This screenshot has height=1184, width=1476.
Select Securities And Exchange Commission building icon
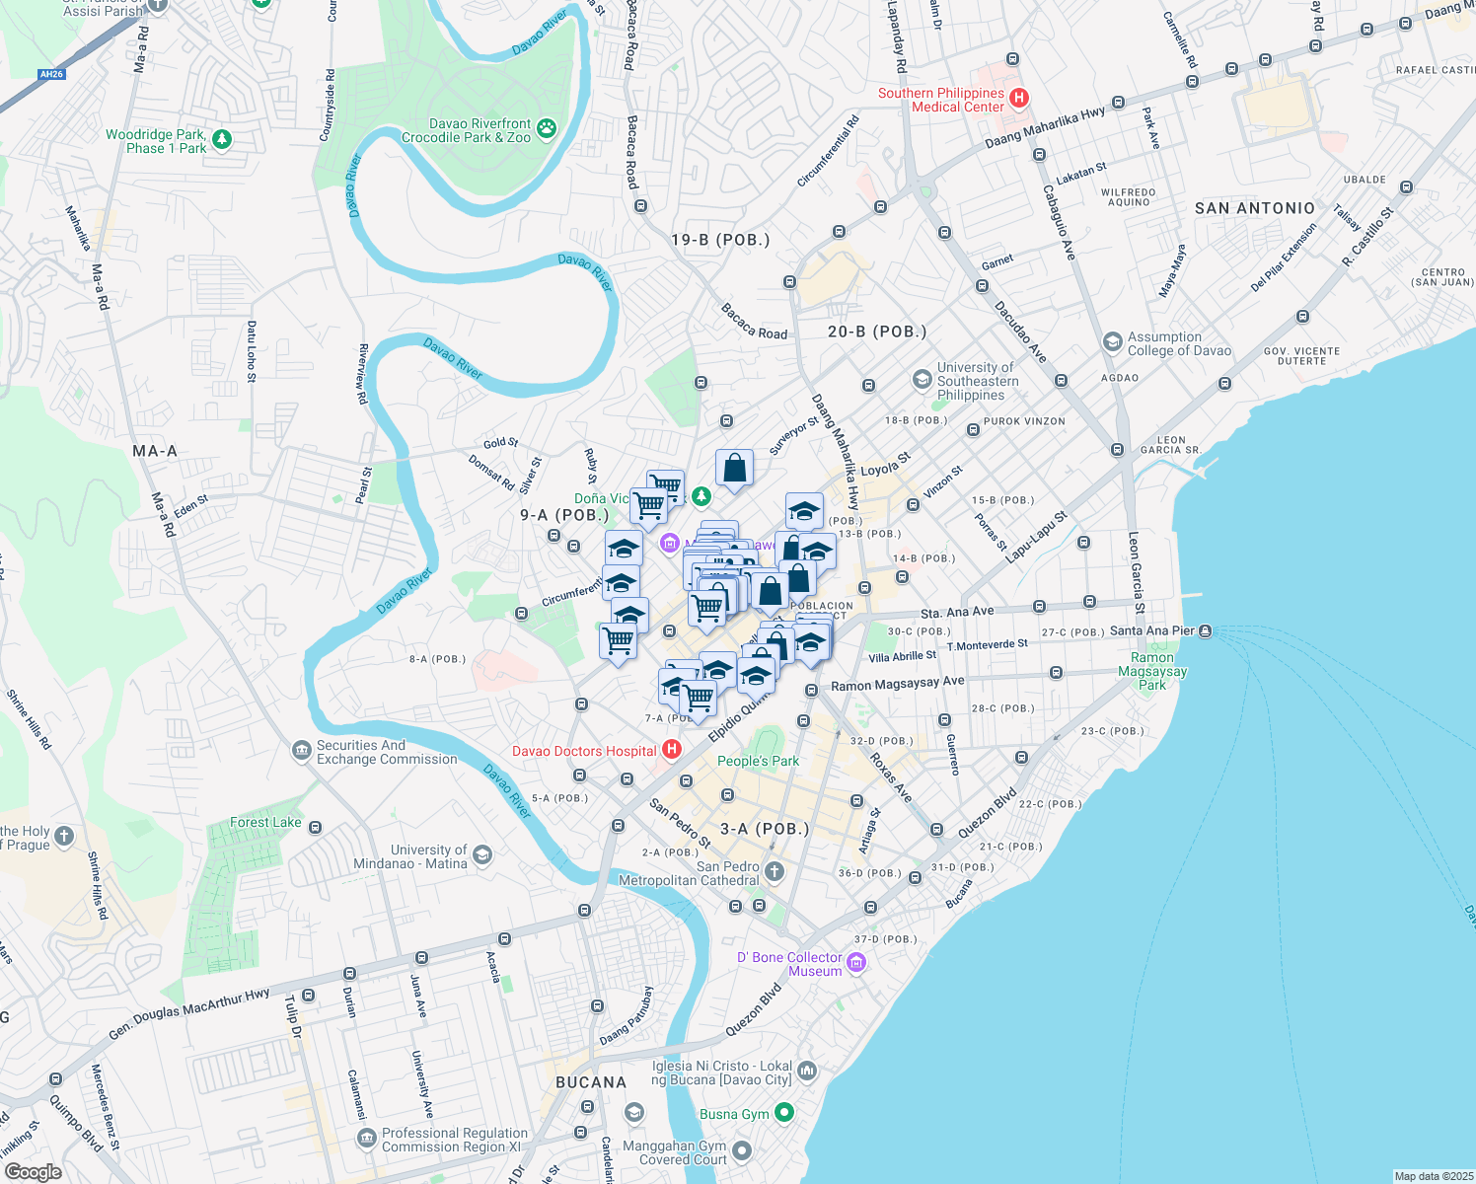point(302,752)
